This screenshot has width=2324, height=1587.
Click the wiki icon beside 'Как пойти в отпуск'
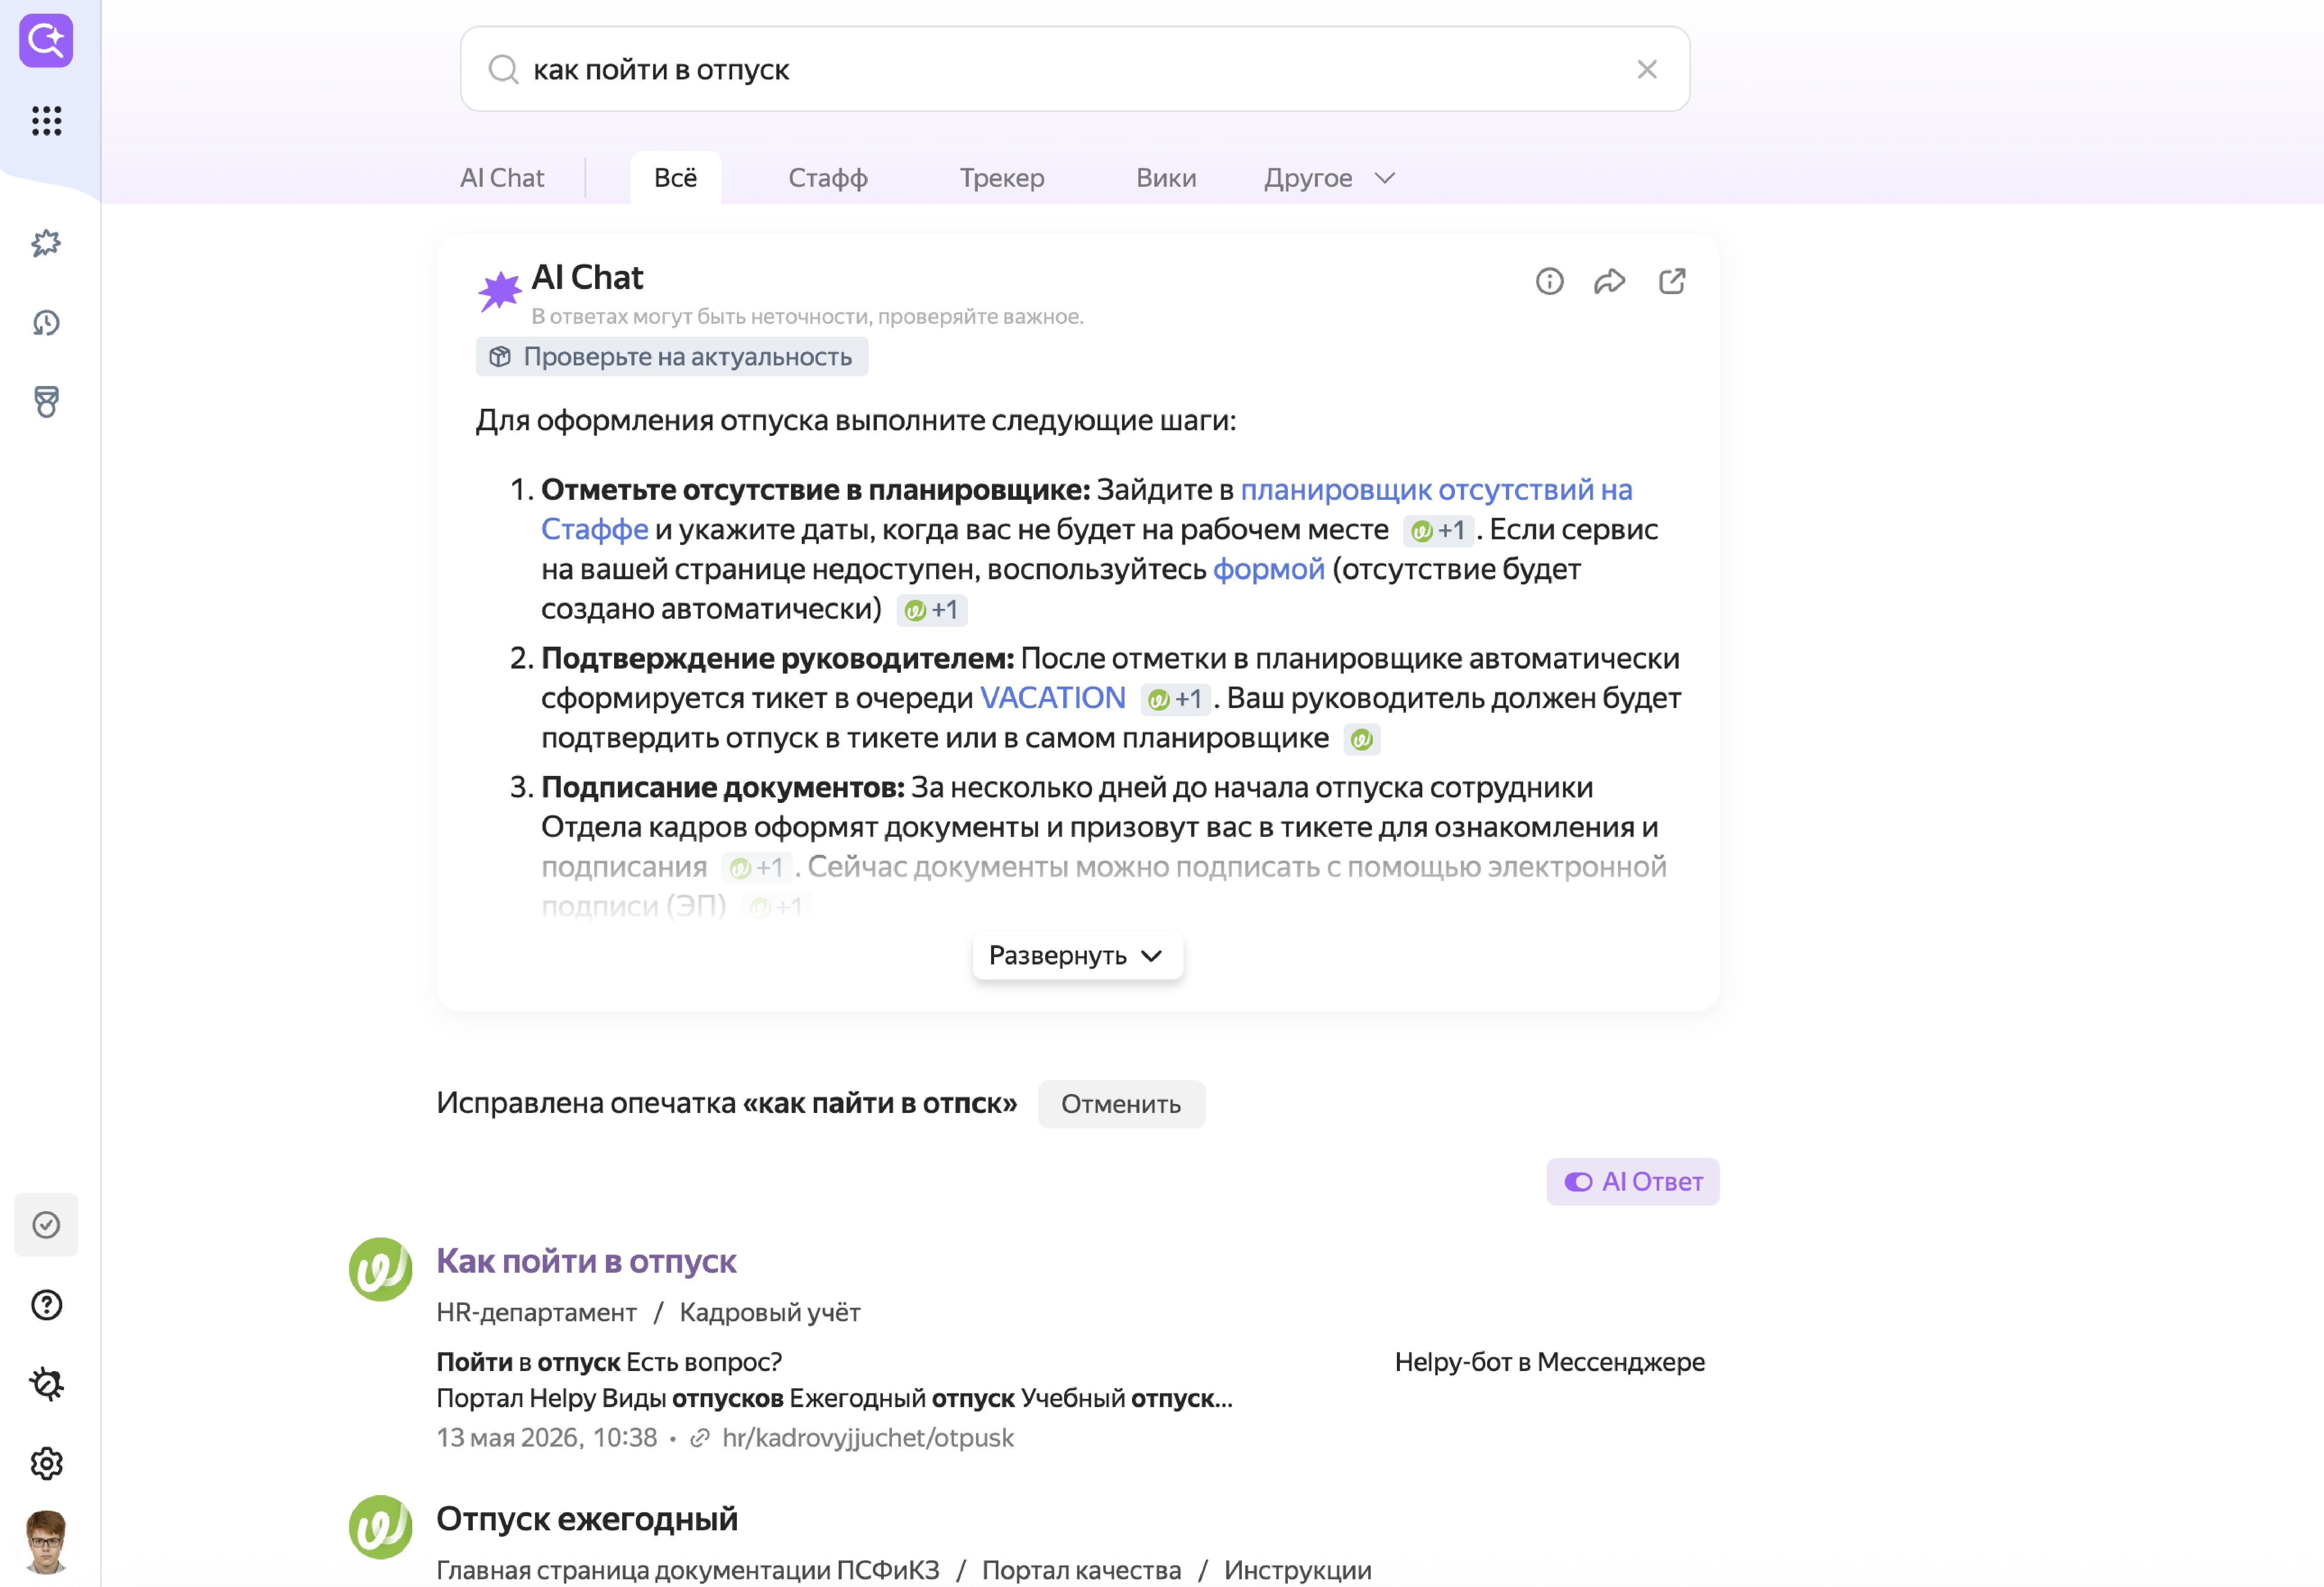(x=380, y=1269)
